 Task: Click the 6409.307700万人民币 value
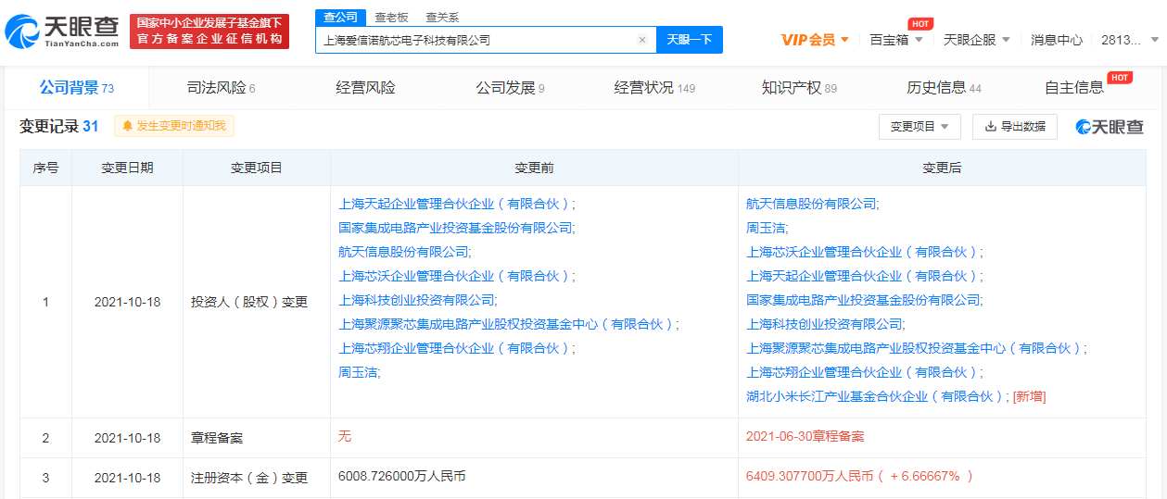810,477
